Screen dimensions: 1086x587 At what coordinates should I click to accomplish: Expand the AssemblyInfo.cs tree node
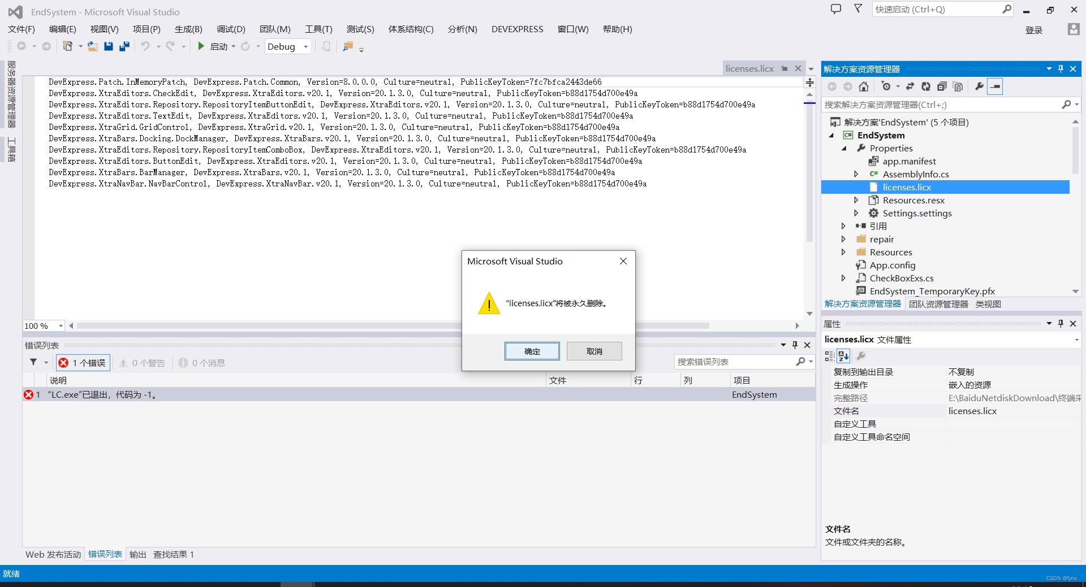(x=856, y=174)
